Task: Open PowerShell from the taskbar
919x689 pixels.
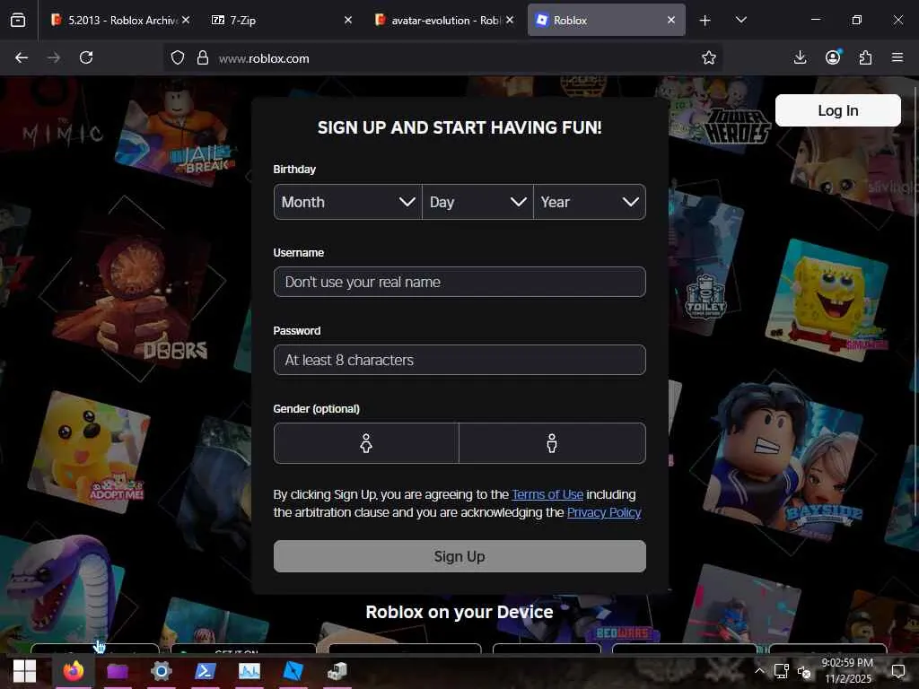Action: click(206, 671)
